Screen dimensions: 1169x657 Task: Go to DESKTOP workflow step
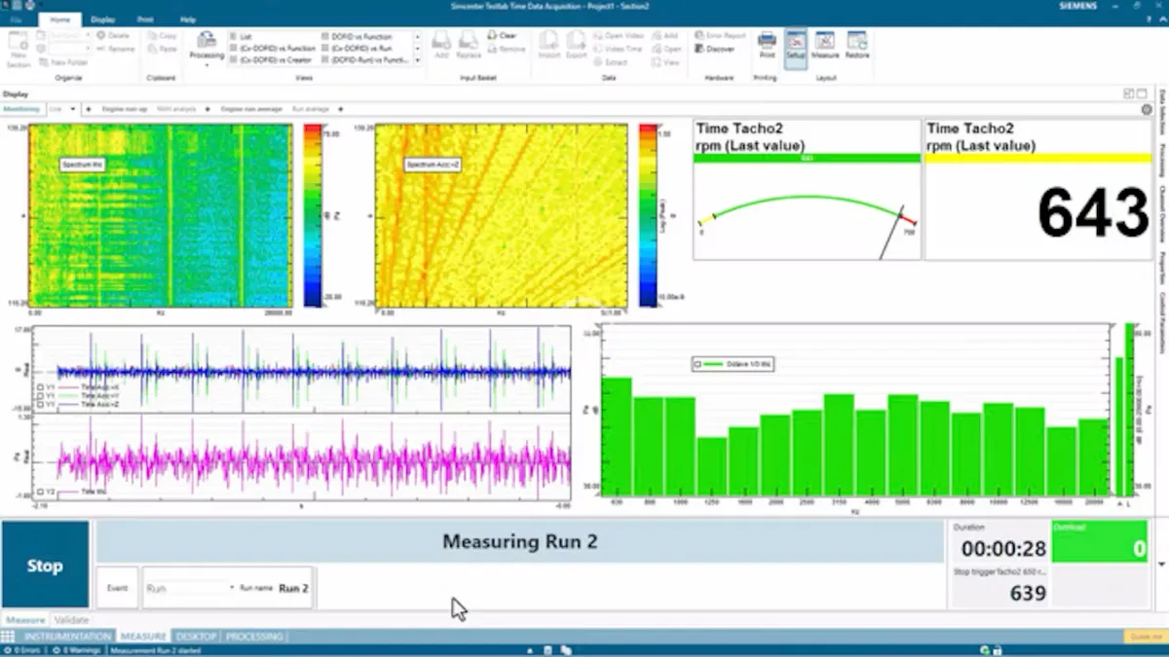(x=196, y=637)
